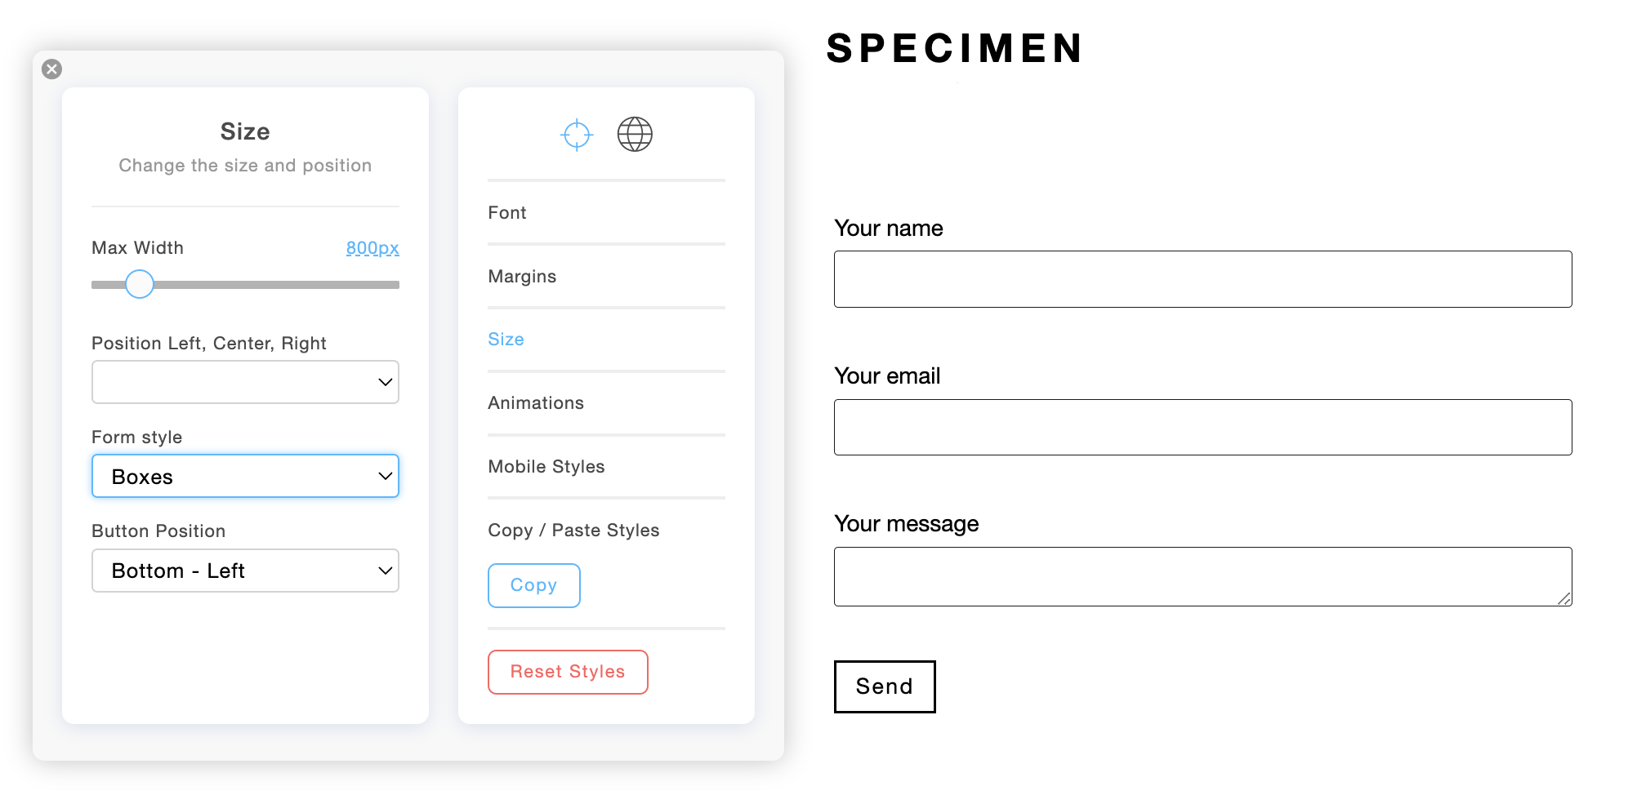This screenshot has width=1637, height=795.
Task: Click the crosshair target icon
Action: point(577,135)
